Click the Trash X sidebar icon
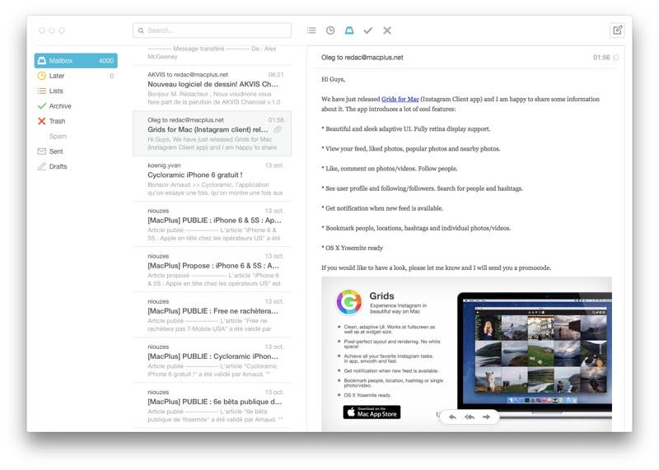This screenshot has height=470, width=659. point(42,121)
